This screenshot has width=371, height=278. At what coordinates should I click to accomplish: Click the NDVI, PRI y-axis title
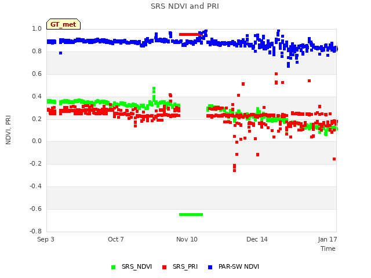[x=8, y=130]
